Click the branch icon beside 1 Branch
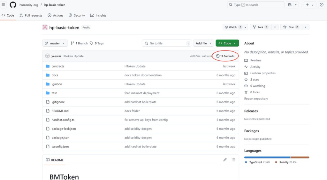This screenshot has height=180, width=327. [72, 43]
